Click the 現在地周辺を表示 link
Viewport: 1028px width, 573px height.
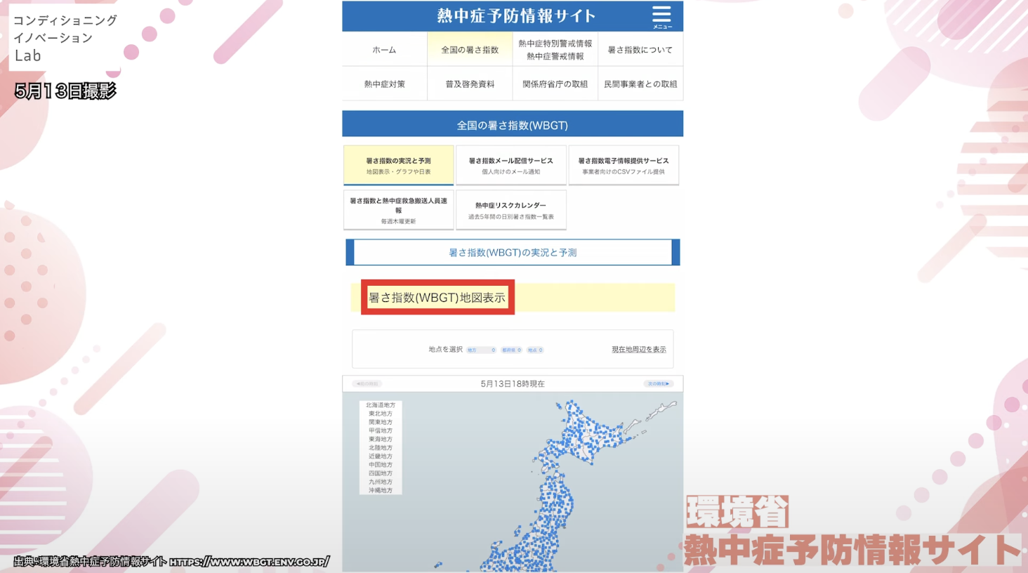pos(638,350)
